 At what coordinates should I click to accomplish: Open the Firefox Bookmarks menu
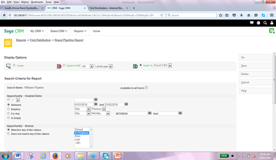pos(37,2)
